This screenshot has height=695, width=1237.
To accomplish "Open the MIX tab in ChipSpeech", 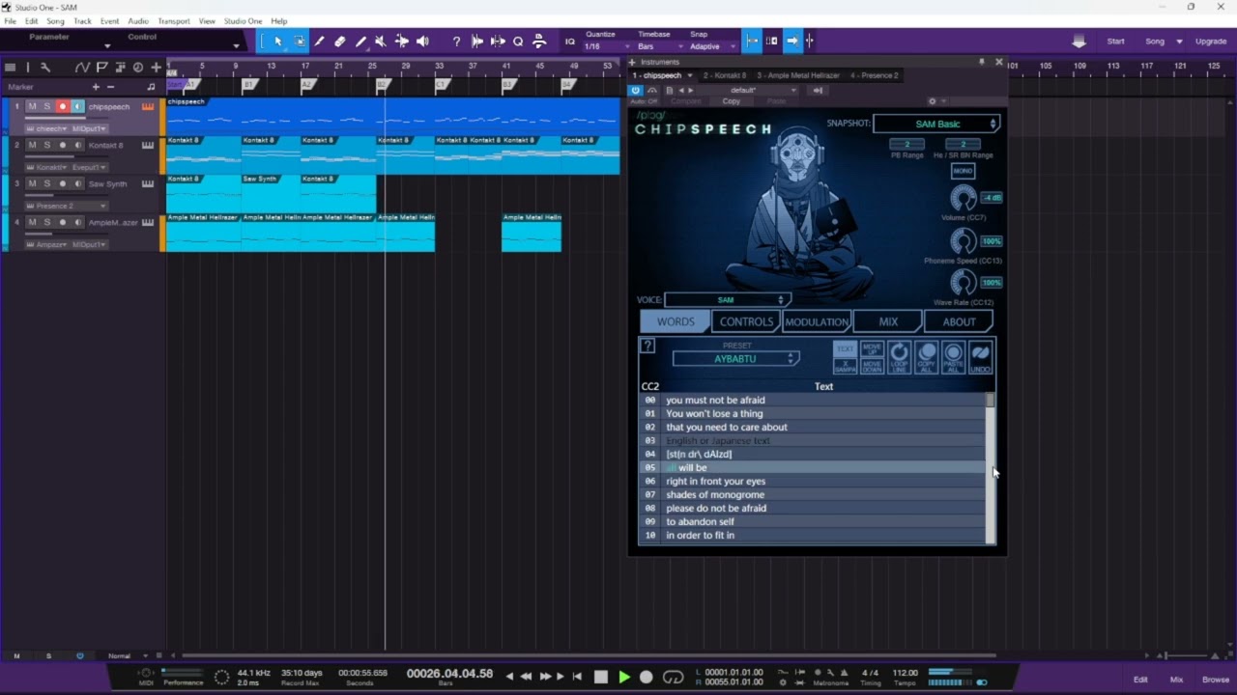I will tap(888, 322).
